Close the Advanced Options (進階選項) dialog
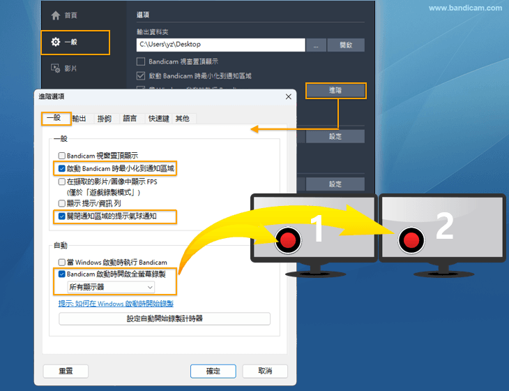This screenshot has height=391, width=509. click(x=288, y=96)
